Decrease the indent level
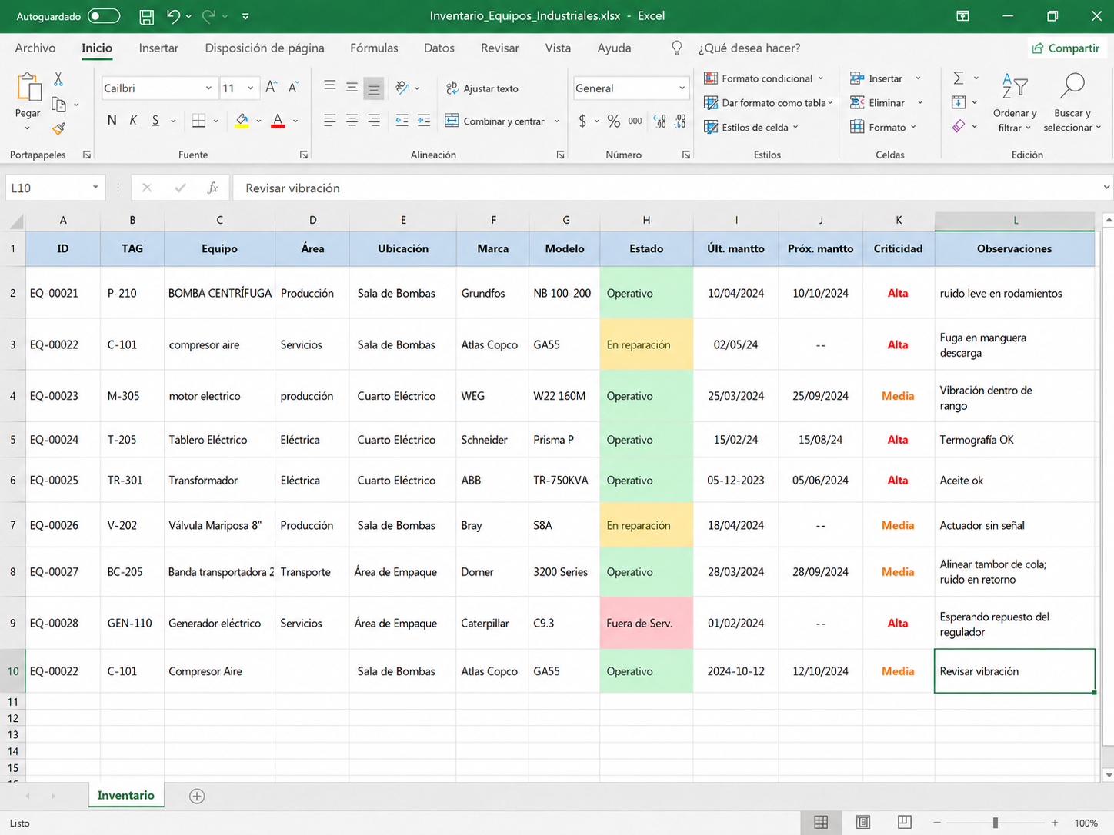This screenshot has width=1114, height=835. 402,121
